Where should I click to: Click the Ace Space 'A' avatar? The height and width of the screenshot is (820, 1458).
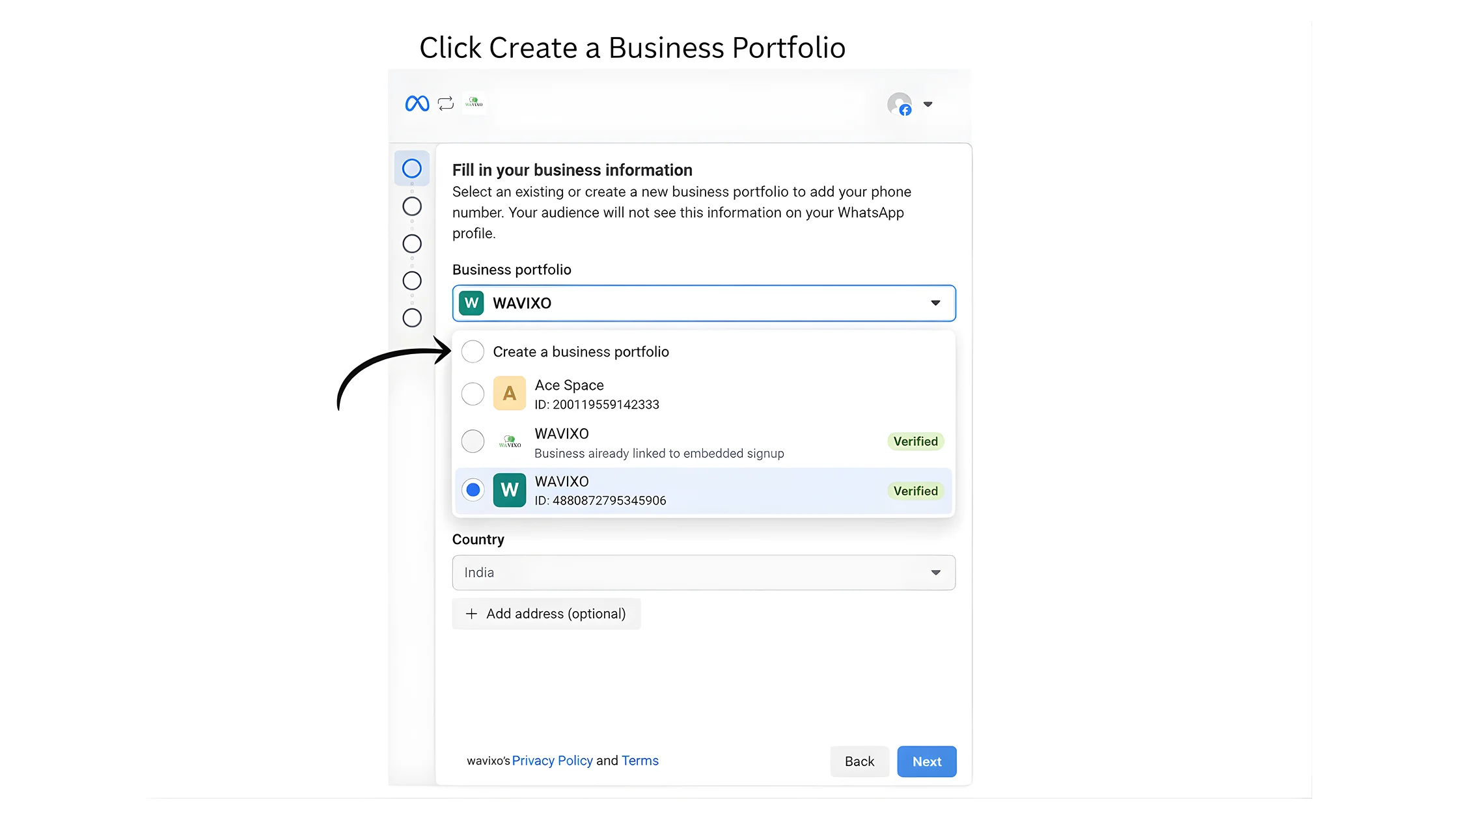tap(510, 393)
